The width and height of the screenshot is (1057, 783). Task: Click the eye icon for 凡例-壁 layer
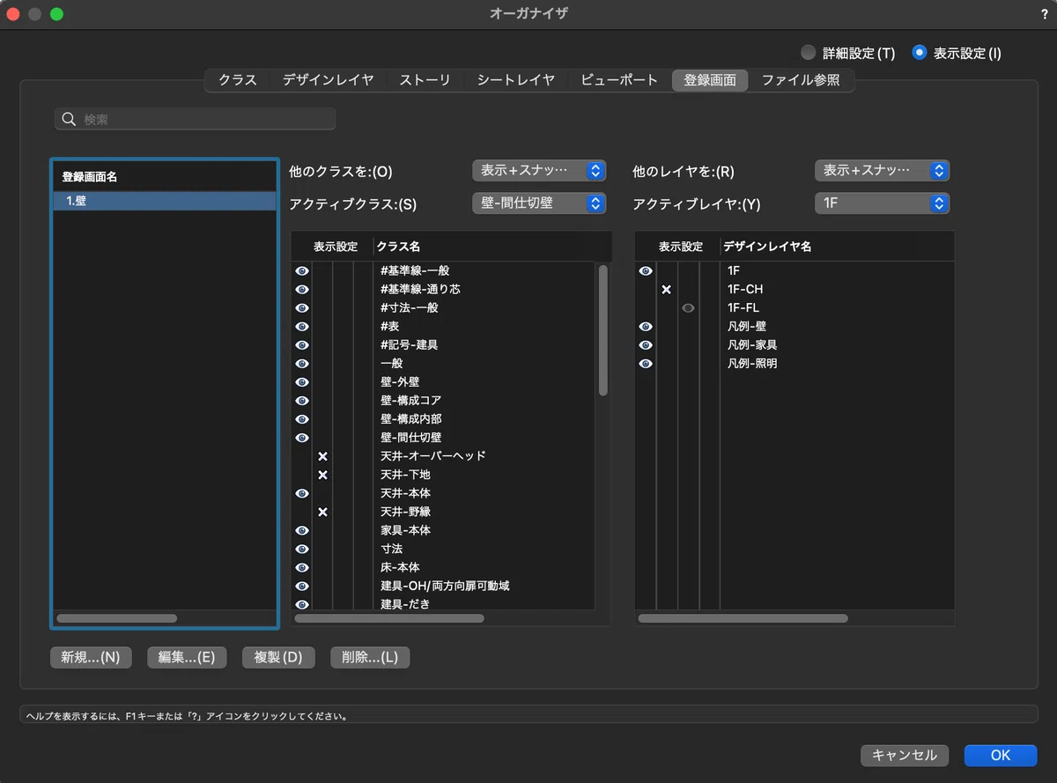pyautogui.click(x=646, y=326)
